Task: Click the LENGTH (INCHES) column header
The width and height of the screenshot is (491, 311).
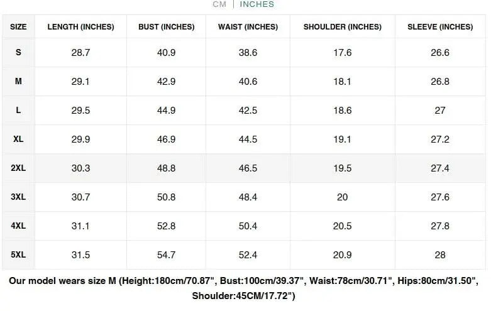Action: (x=80, y=27)
